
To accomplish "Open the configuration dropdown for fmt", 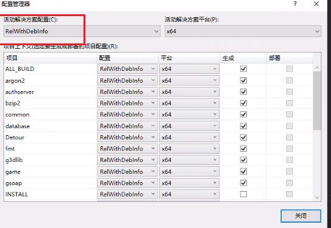I will click(x=128, y=149).
